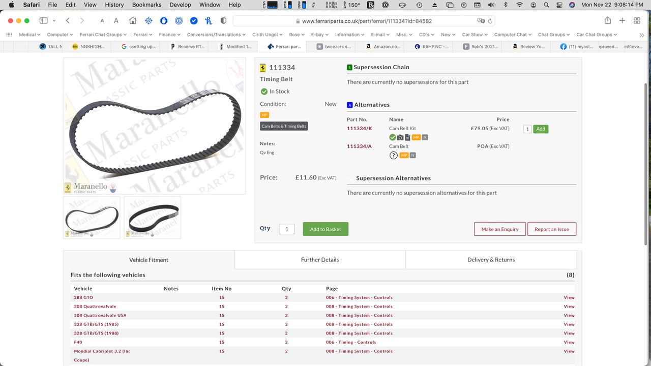
Task: Click the document icon under Cam Belt Kit
Action: (407, 138)
